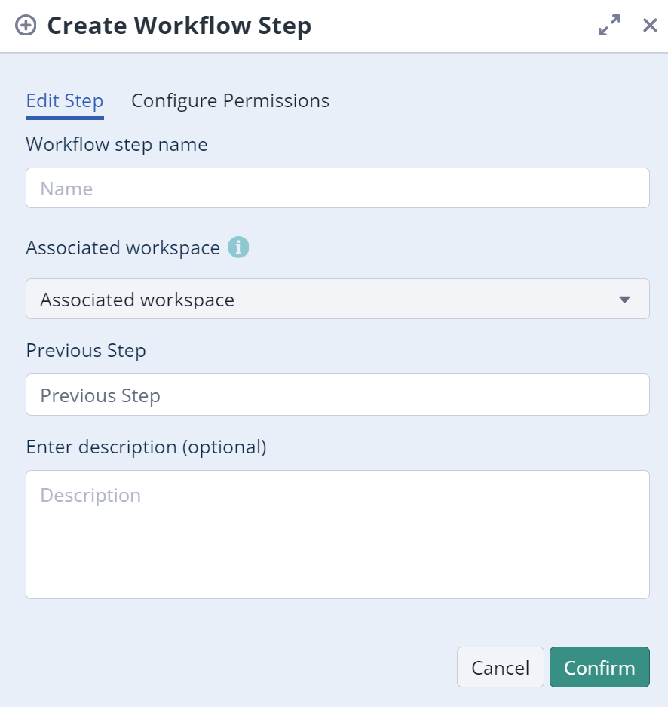This screenshot has height=707, width=668.
Task: Click into the Previous Step field
Action: pyautogui.click(x=337, y=395)
